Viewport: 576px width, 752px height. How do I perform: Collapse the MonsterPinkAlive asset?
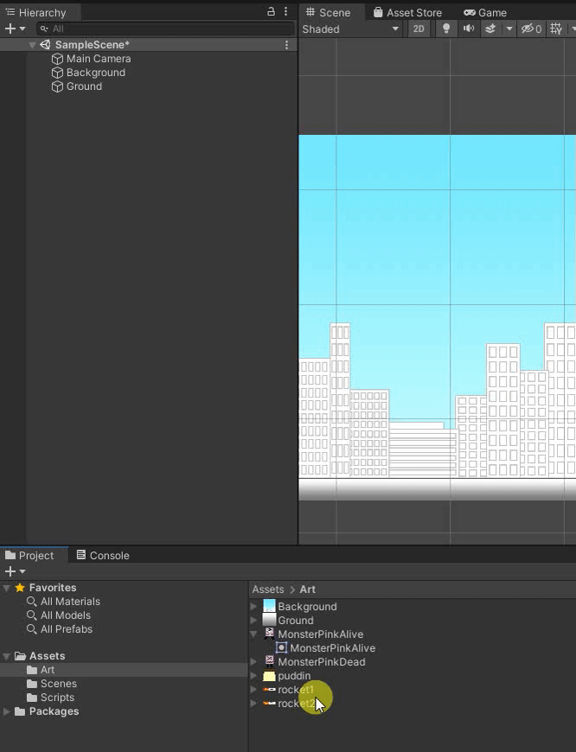pos(254,634)
